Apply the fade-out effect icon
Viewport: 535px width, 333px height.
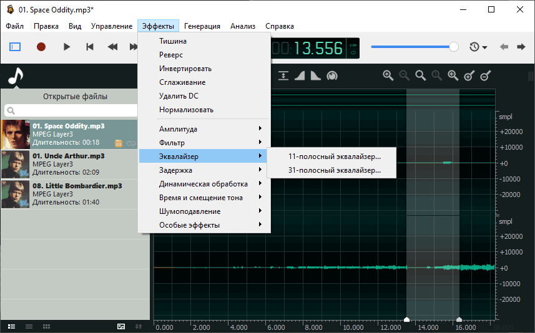tap(316, 75)
